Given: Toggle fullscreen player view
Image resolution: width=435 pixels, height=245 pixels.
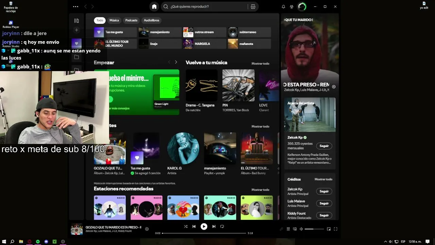Looking at the screenshot, I should click(335, 229).
